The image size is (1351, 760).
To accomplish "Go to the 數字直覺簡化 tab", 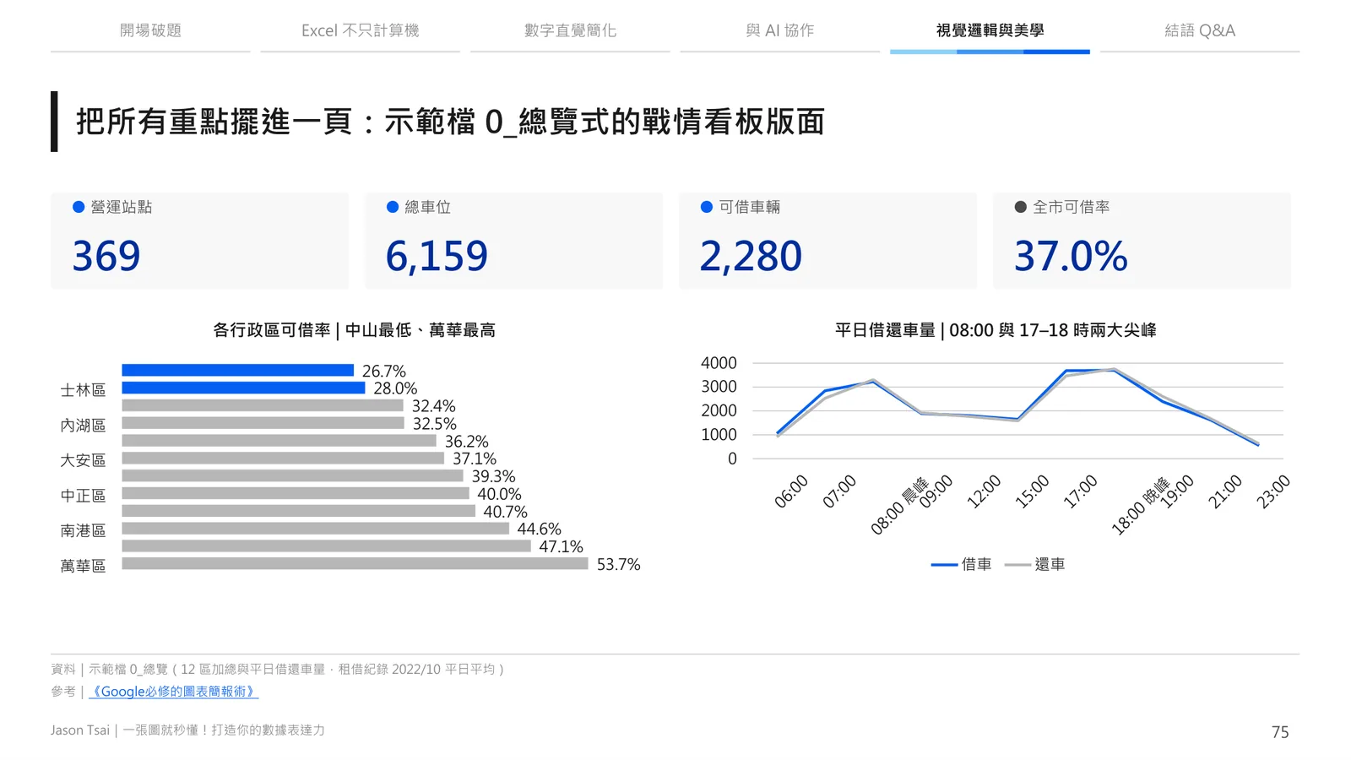I will click(x=570, y=30).
